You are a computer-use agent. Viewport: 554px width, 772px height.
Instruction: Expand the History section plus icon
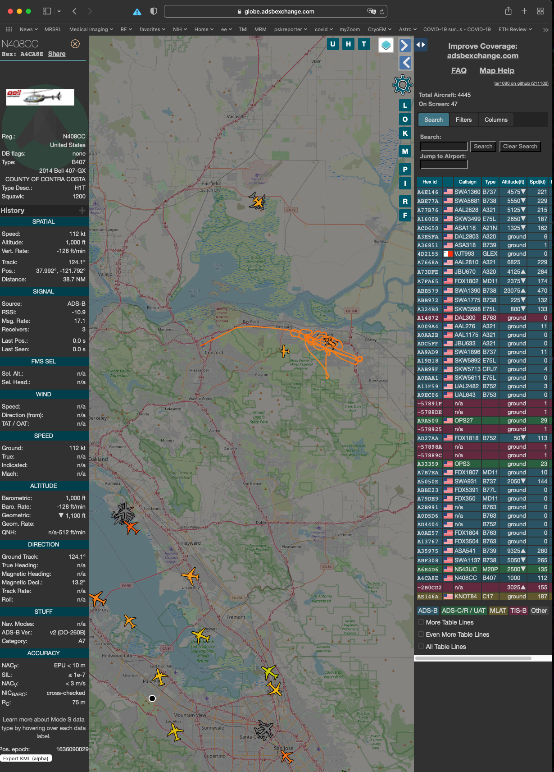(82, 211)
